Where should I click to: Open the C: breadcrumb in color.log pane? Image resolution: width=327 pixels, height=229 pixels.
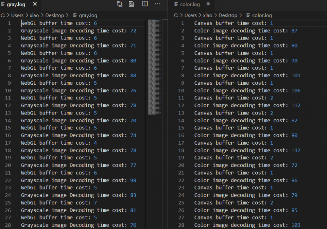(x=176, y=15)
